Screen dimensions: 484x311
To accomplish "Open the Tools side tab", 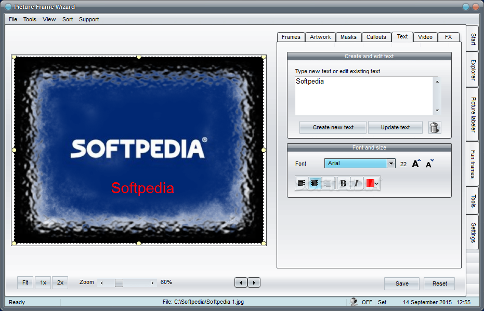I will click(473, 201).
